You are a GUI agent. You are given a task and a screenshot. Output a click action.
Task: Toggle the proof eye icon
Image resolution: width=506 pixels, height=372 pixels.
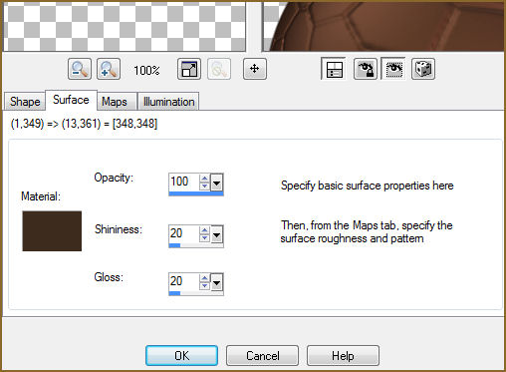(x=393, y=69)
